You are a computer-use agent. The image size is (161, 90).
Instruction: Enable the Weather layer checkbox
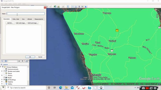point(4,82)
